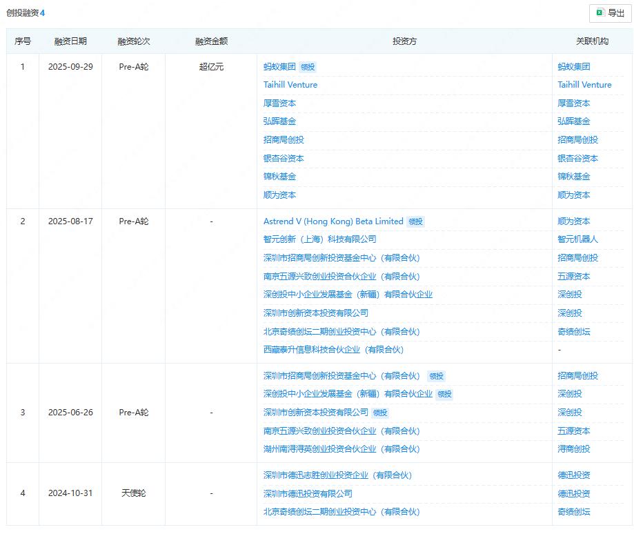Open 银杏谷资本 investor link

coord(284,159)
